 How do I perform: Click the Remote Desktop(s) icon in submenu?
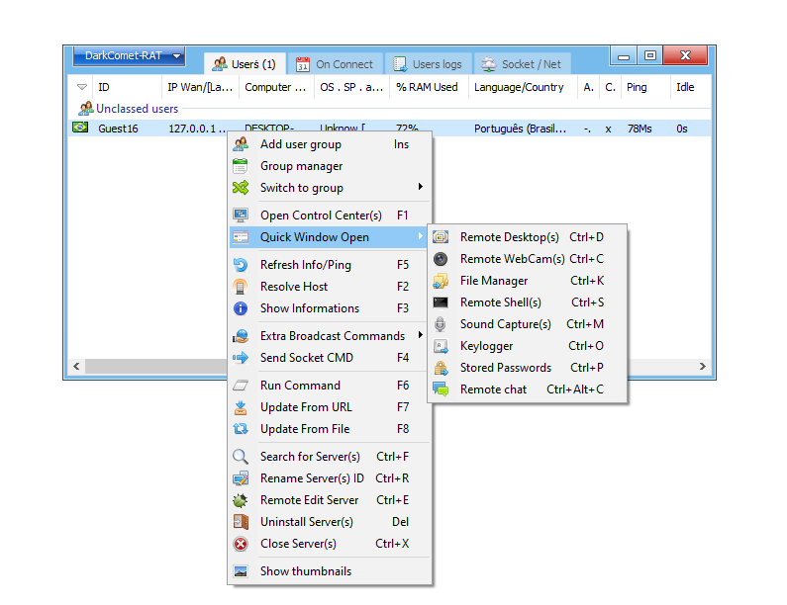tap(441, 237)
